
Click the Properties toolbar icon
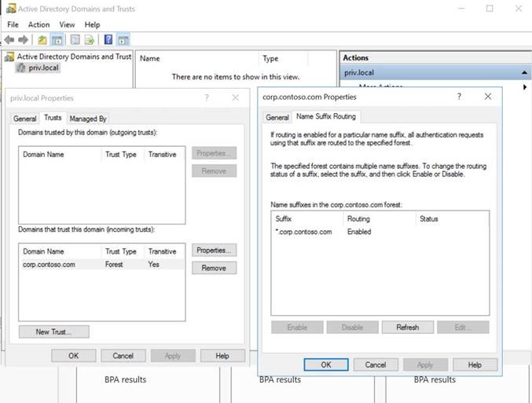[75, 40]
